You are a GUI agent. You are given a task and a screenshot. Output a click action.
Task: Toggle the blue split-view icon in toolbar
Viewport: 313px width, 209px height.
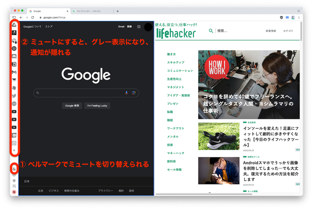point(287,18)
